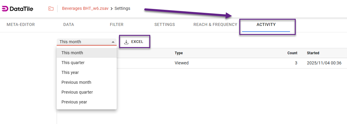Open the Reach & Frequency tab
The width and height of the screenshot is (347, 124).
[215, 25]
